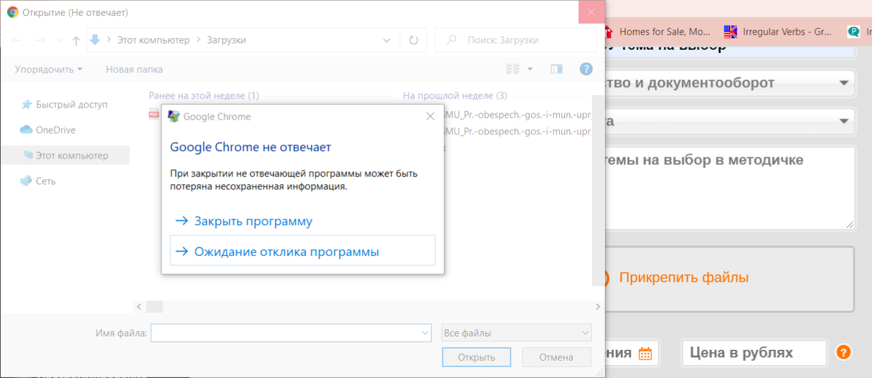The height and width of the screenshot is (378, 872).
Task: Open the 'Упорядочить' menu
Action: point(49,69)
